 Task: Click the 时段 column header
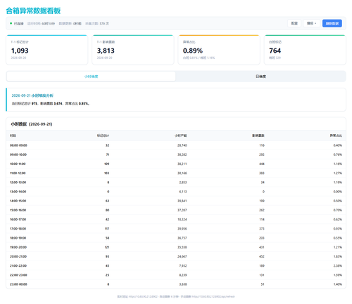click(13, 136)
